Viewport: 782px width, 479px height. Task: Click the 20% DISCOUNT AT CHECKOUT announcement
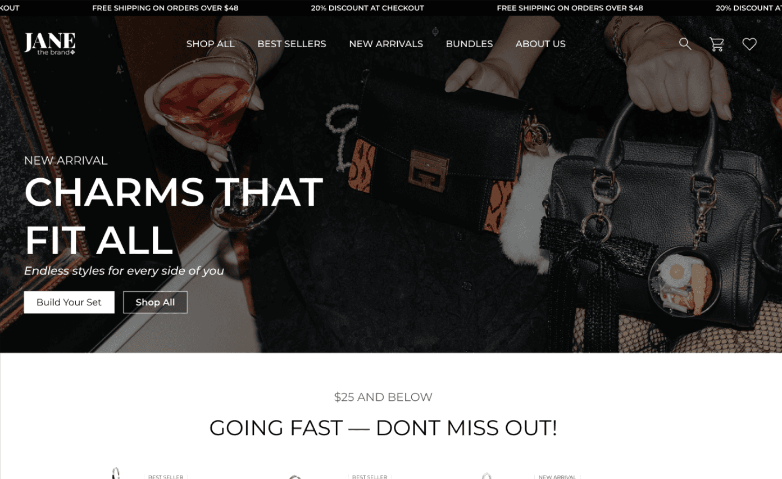(367, 8)
